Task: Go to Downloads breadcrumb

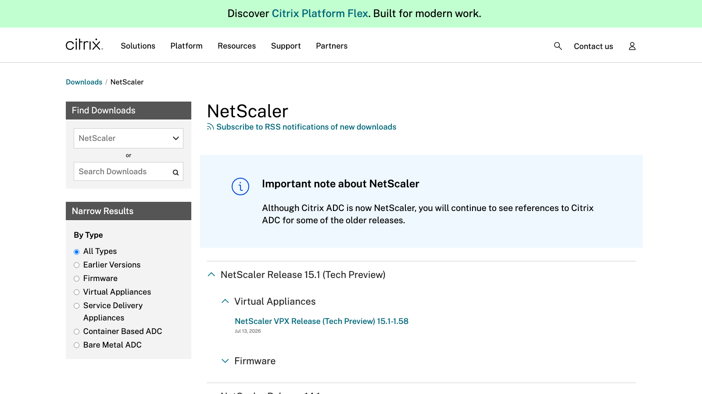Action: point(84,82)
